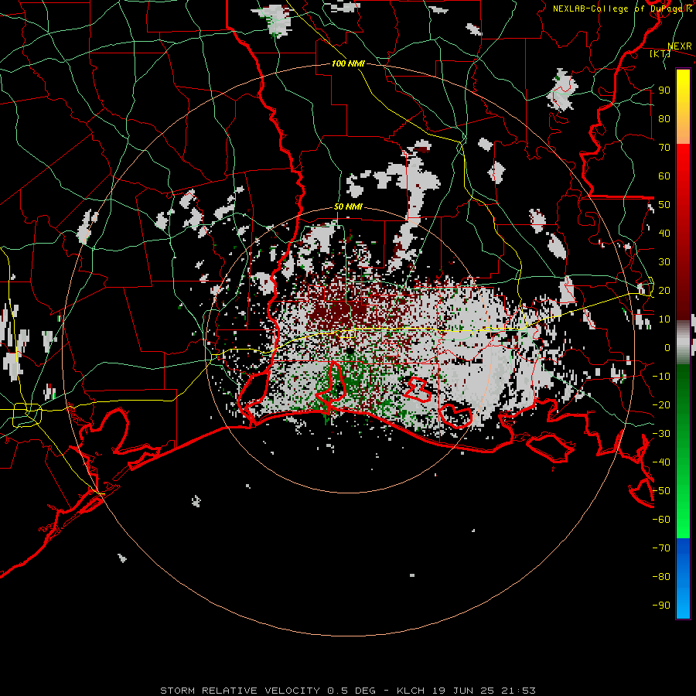Pick the blue segment of the color bar
Image resolution: width=696 pixels, height=696 pixels.
tap(683, 578)
